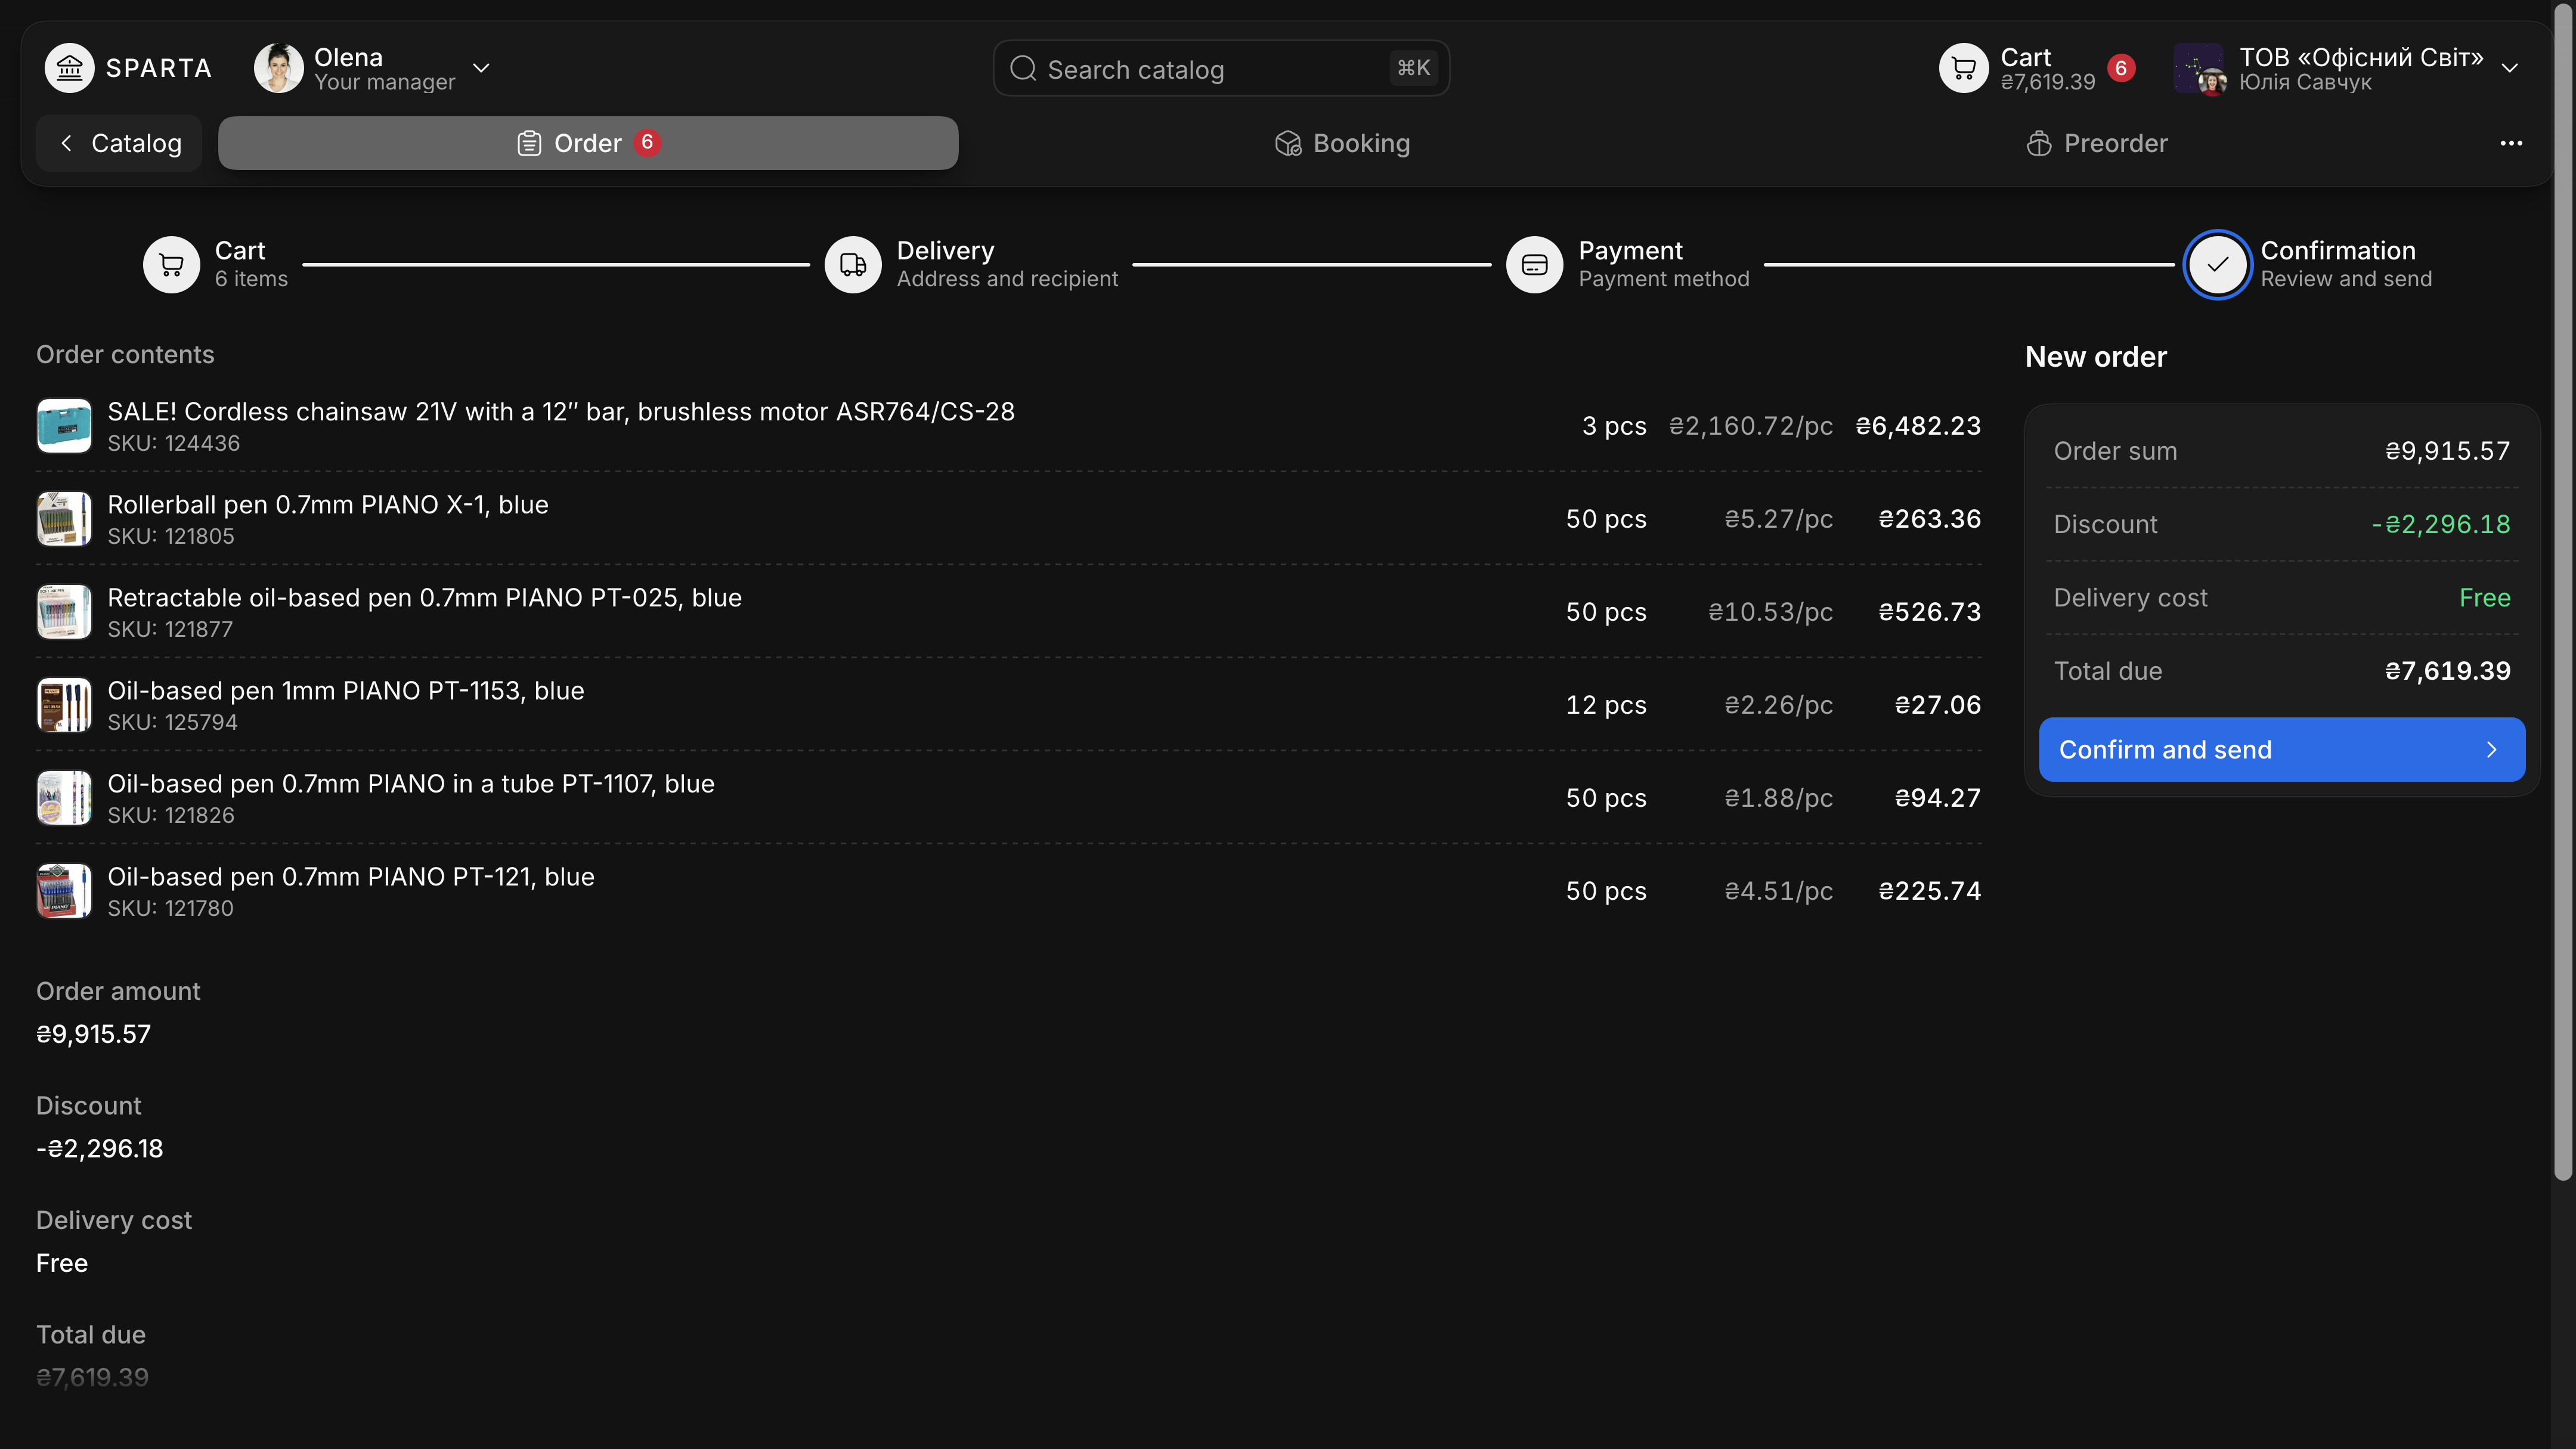Click the Discount value -₴2,296.18 in summary
2576x1449 pixels.
(x=2440, y=524)
